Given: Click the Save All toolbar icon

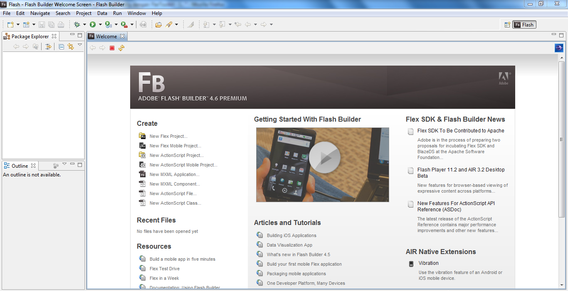Looking at the screenshot, I should 51,24.
